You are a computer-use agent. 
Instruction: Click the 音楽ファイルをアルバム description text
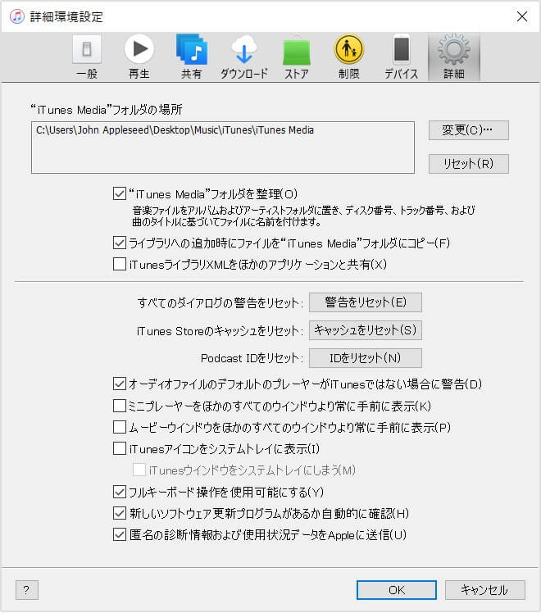[304, 216]
